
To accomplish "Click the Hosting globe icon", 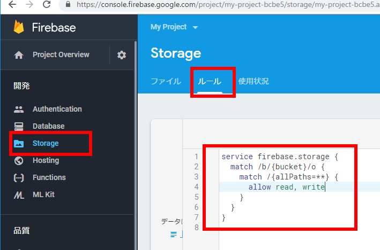I will 19,161.
